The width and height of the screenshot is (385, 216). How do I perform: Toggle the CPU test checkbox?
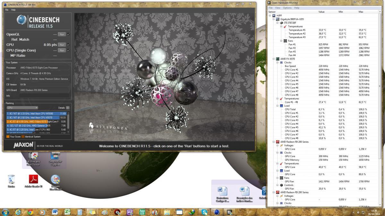[68, 45]
